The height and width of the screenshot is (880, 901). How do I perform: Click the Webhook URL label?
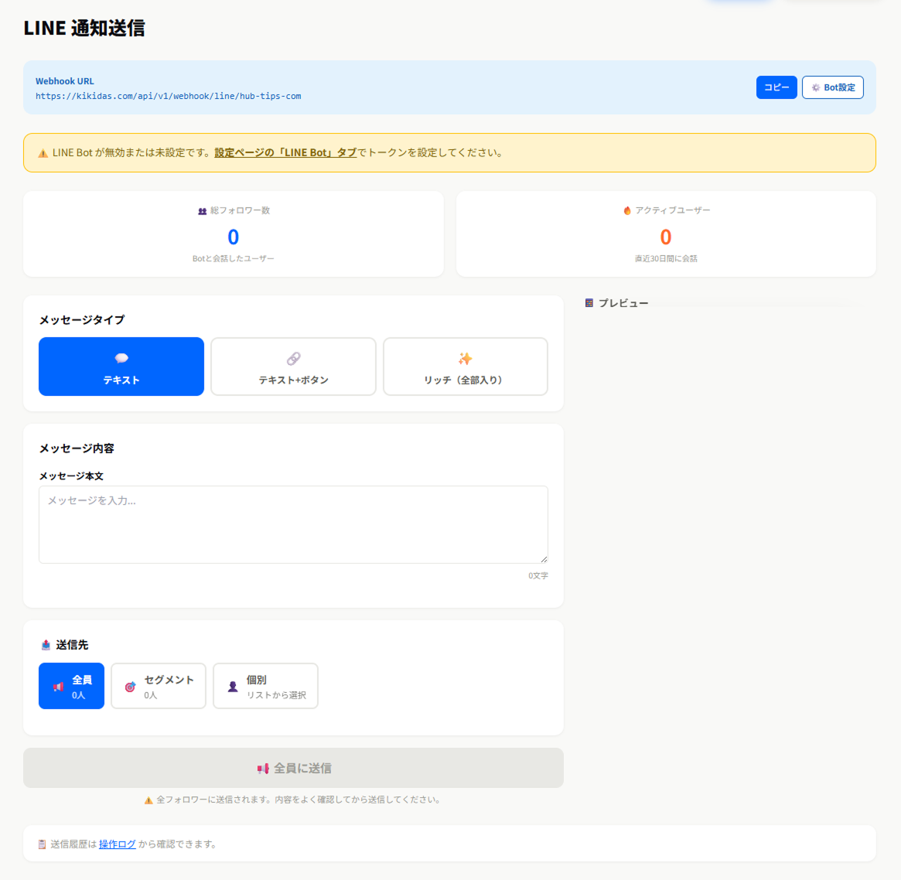pyautogui.click(x=64, y=81)
